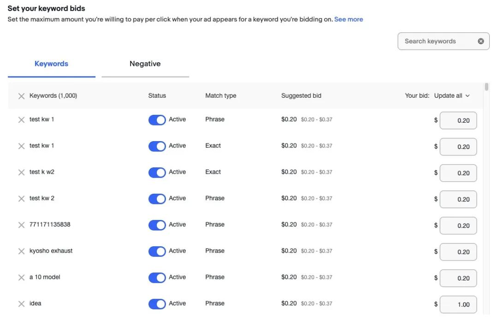Switch to the Negative tab
The height and width of the screenshot is (326, 498).
145,64
